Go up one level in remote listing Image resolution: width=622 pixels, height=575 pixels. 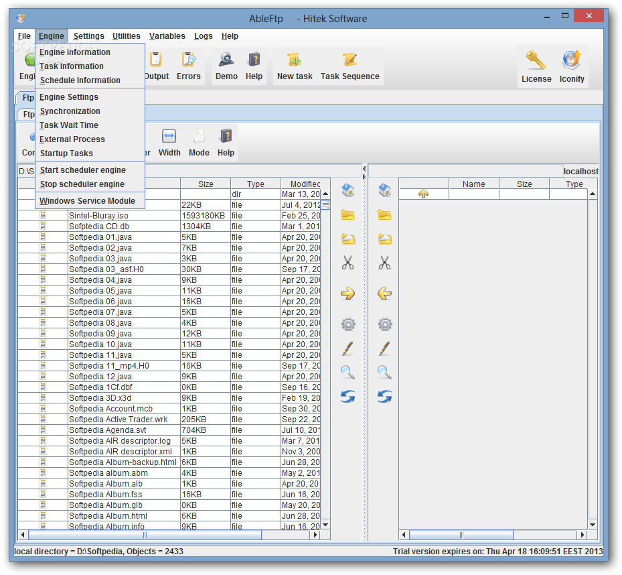(x=423, y=194)
